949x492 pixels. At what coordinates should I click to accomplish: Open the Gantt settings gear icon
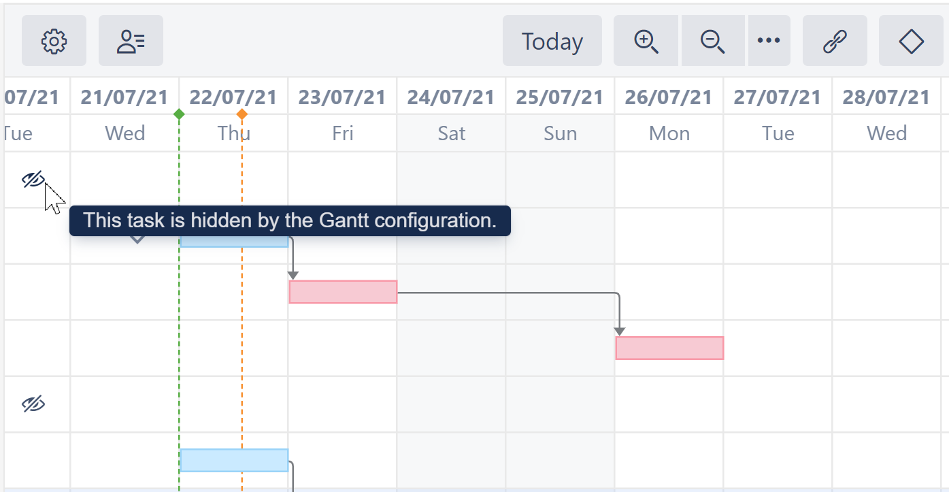54,41
